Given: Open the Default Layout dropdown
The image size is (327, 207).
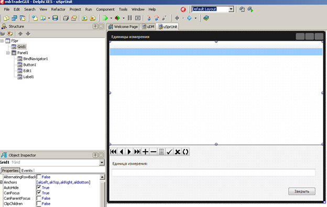Looking at the screenshot, I should pyautogui.click(x=231, y=9).
